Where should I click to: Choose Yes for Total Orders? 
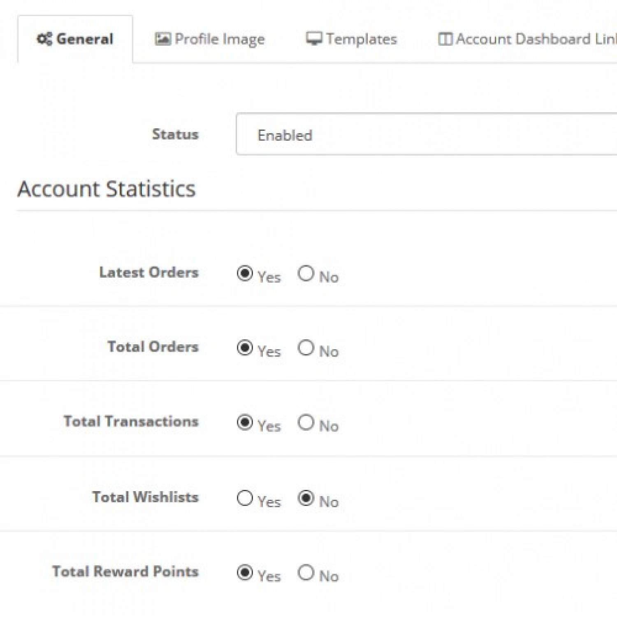point(245,348)
